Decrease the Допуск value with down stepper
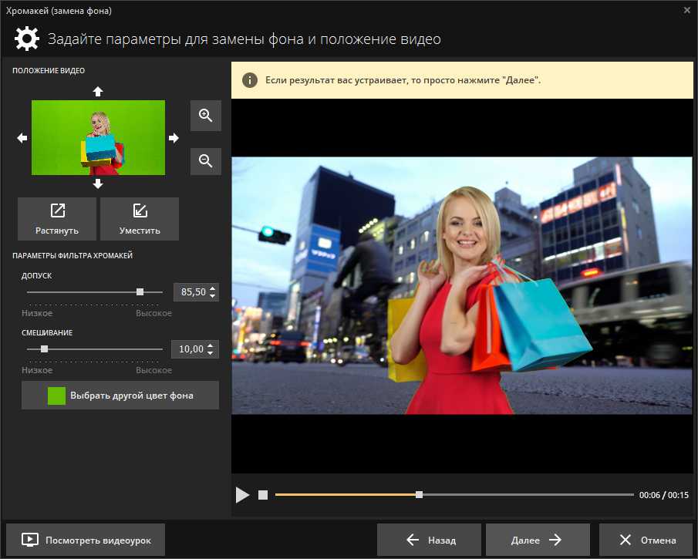 [213, 296]
